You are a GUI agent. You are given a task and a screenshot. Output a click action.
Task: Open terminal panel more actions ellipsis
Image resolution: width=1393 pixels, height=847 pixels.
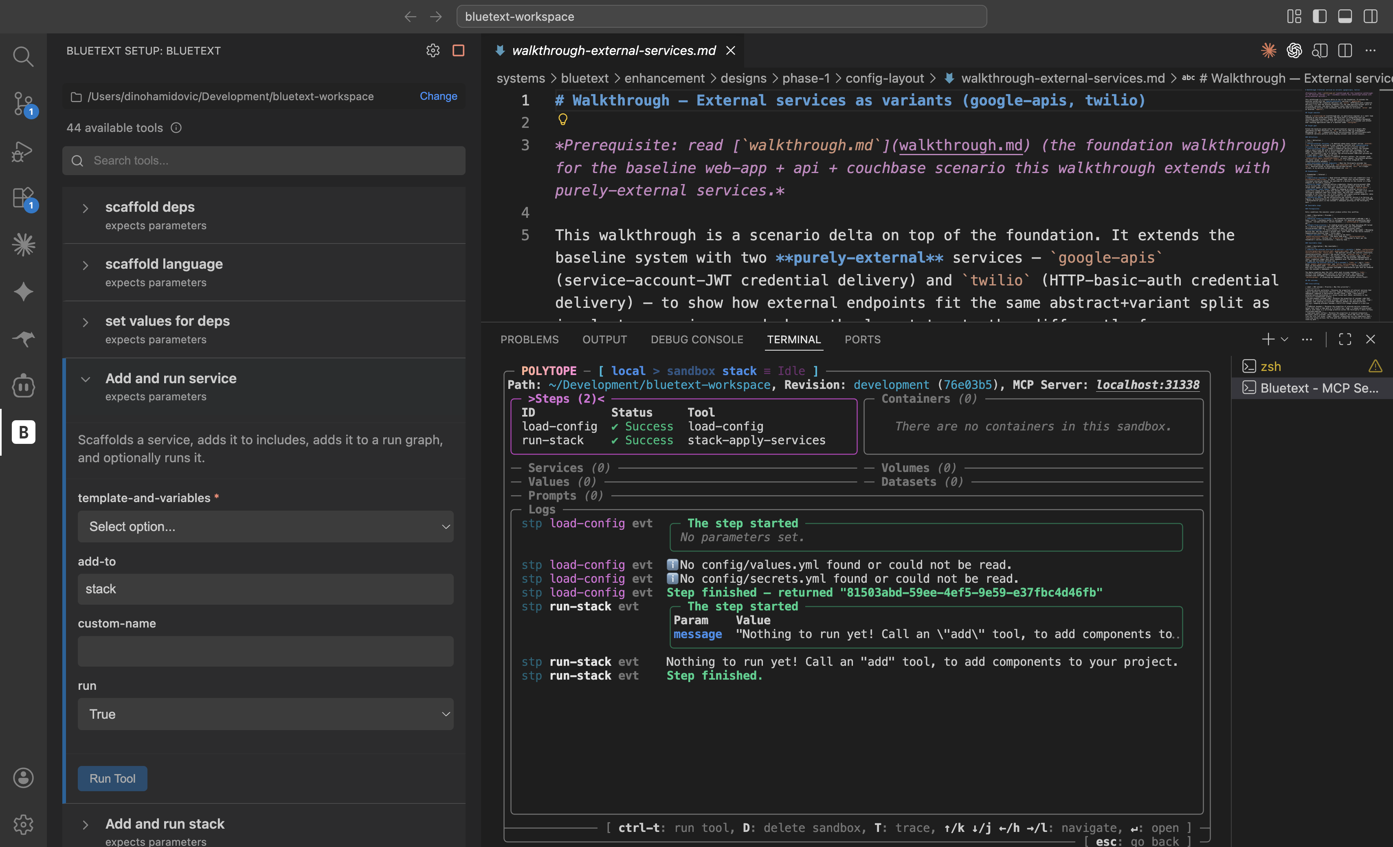1307,339
